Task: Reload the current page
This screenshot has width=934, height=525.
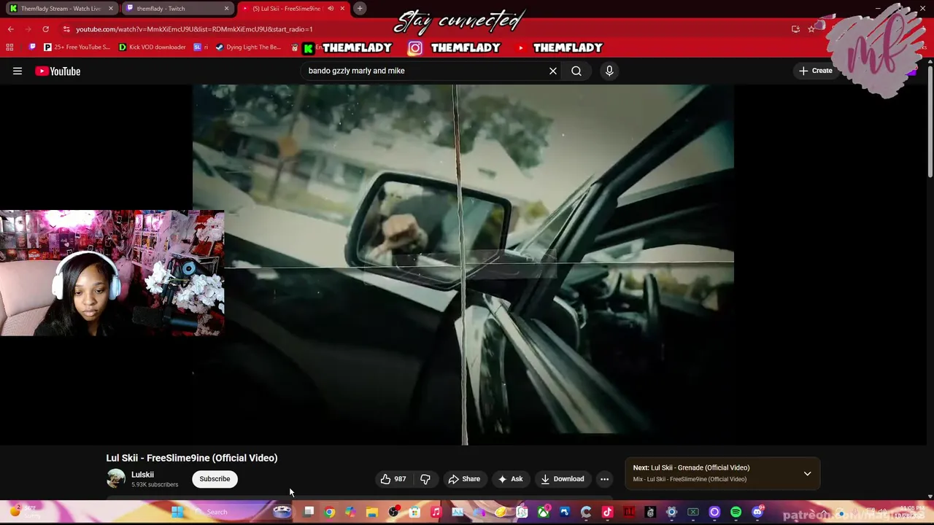Action: [45, 29]
